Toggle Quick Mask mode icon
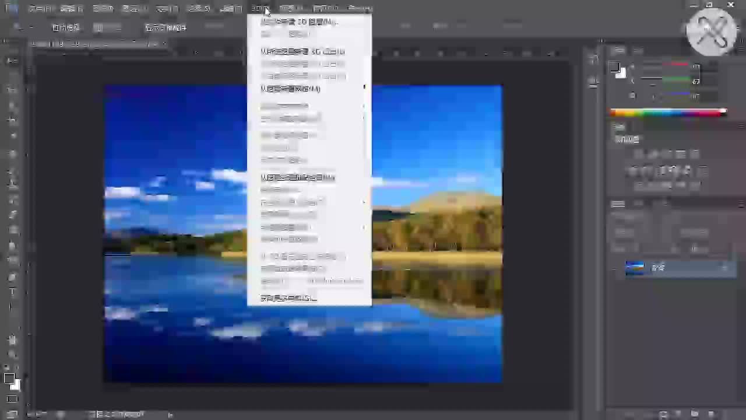746x420 pixels. pos(12,400)
